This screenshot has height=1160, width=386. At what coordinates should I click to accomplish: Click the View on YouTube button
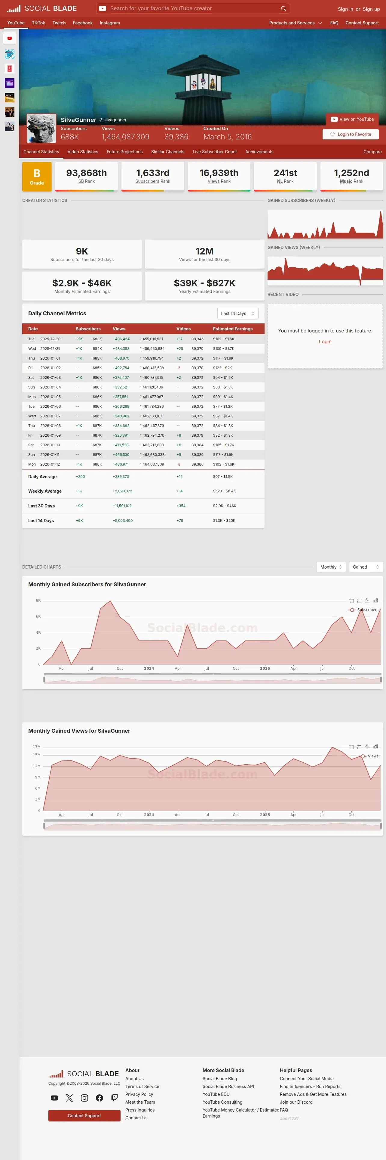coord(352,119)
